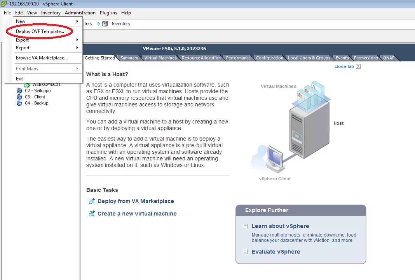The image size is (415, 280).
Task: Click the WEBKOMEC01 virtual machine icon
Action: (x=27, y=85)
